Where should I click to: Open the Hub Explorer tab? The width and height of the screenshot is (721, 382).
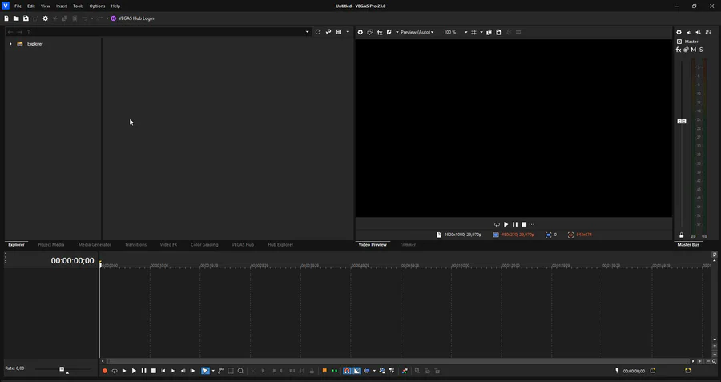[x=280, y=245]
